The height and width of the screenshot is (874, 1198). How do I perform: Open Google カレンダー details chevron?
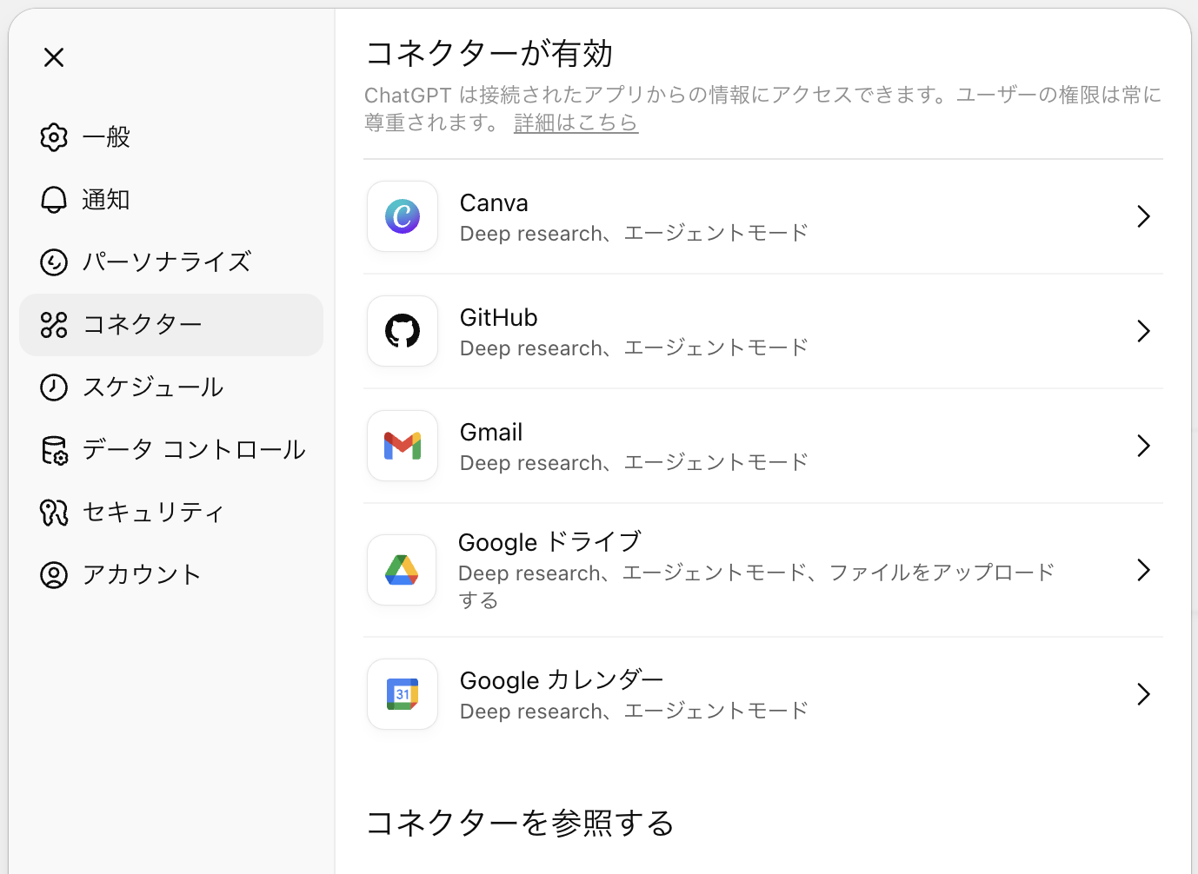tap(1143, 694)
